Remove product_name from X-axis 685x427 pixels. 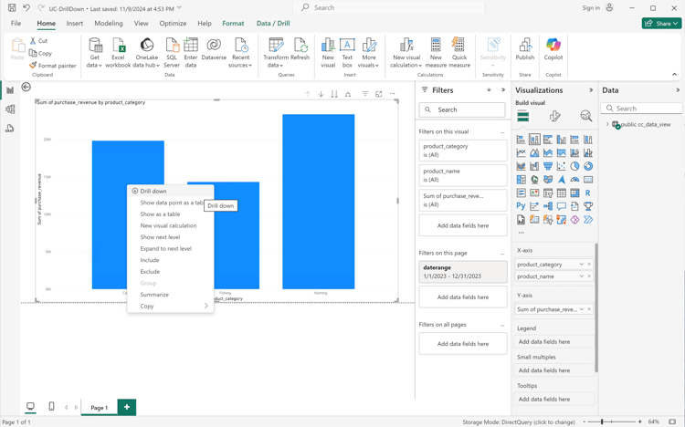tap(589, 276)
